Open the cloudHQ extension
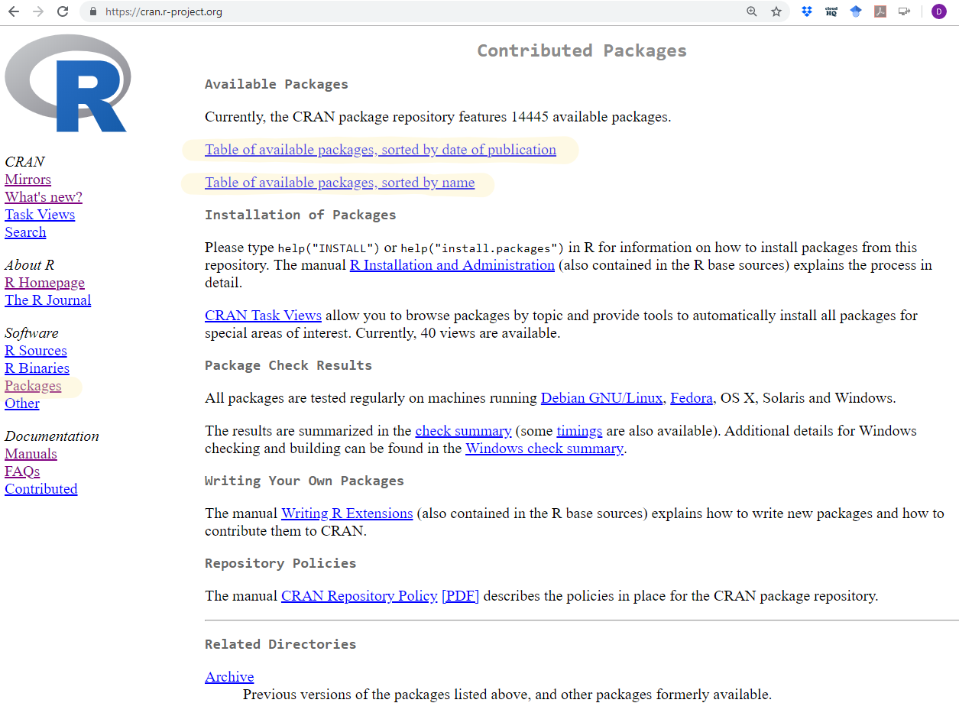The width and height of the screenshot is (959, 703). (831, 11)
